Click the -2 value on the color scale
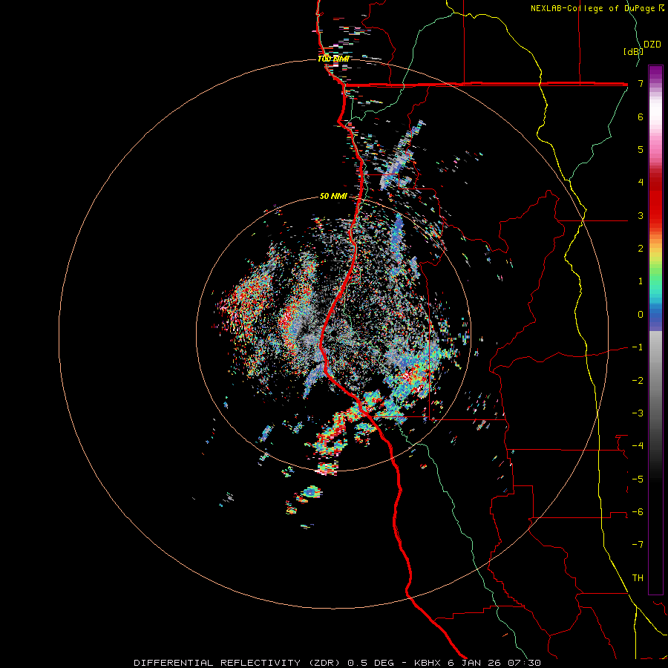The height and width of the screenshot is (668, 668). coord(638,381)
